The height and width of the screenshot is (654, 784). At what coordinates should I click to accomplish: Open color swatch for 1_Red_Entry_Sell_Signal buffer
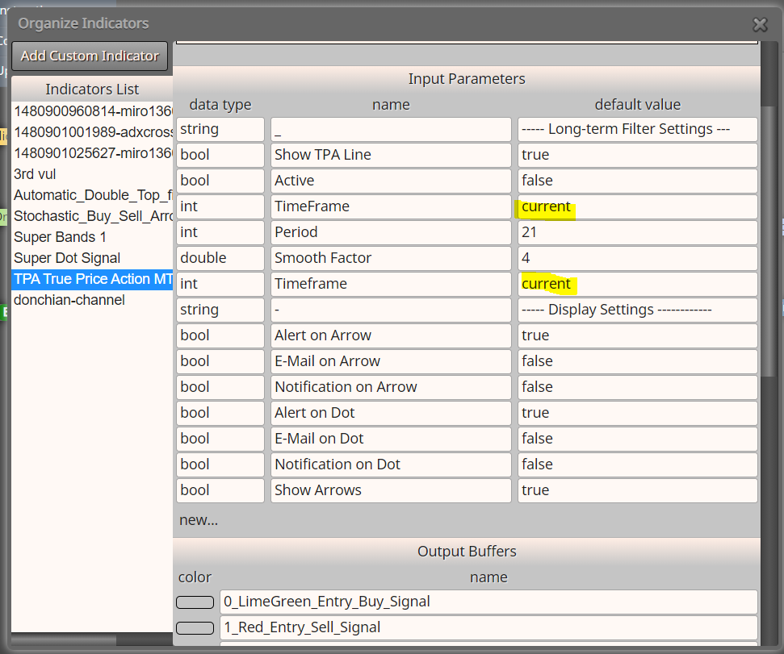click(195, 628)
